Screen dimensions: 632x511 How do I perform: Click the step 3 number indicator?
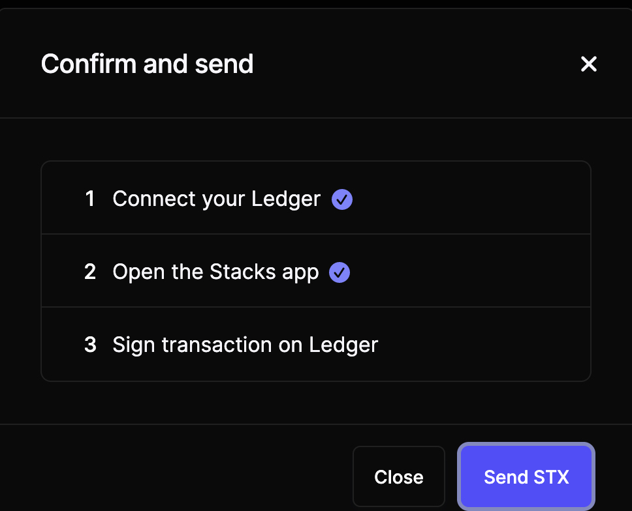(90, 345)
